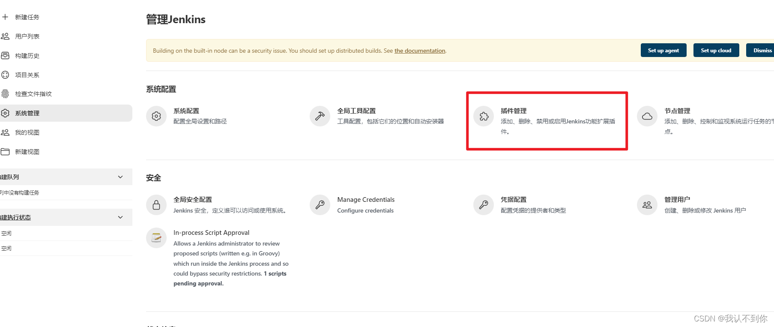Click the 配置全局设置和路径 description

(200, 122)
